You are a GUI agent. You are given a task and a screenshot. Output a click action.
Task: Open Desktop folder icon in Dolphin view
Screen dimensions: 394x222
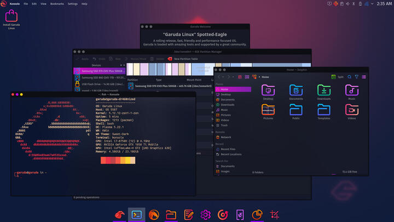point(268,90)
